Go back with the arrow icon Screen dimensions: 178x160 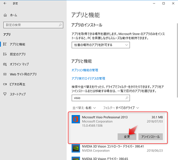click(x=5, y=3)
